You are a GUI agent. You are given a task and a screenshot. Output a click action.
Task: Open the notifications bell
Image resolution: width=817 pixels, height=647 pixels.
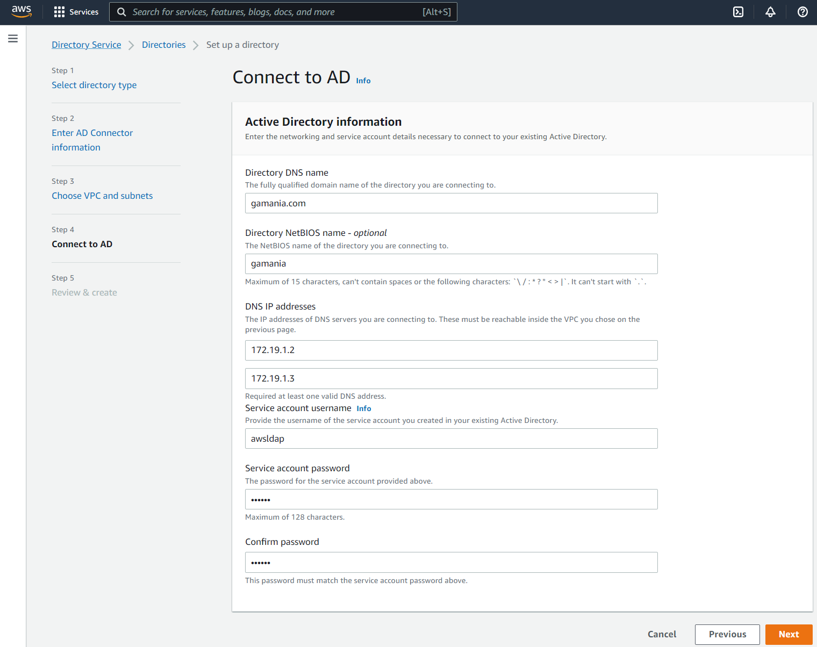point(770,12)
